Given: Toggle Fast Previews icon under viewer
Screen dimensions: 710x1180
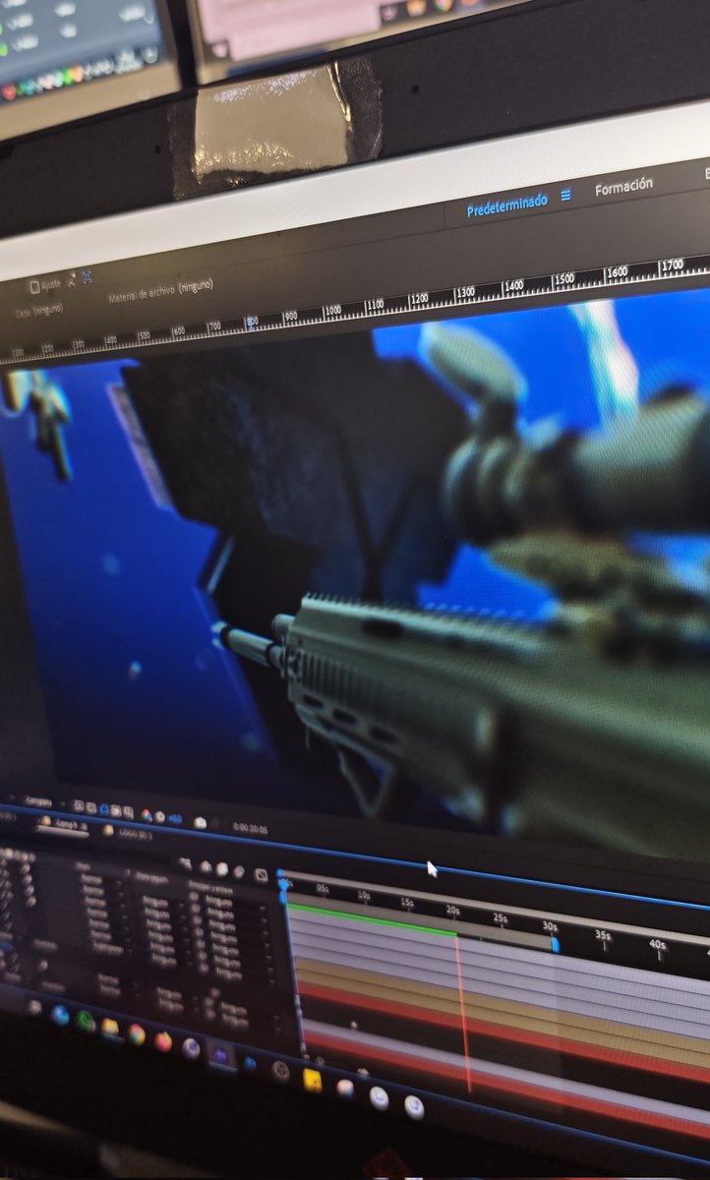Looking at the screenshot, I should pyautogui.click(x=78, y=806).
